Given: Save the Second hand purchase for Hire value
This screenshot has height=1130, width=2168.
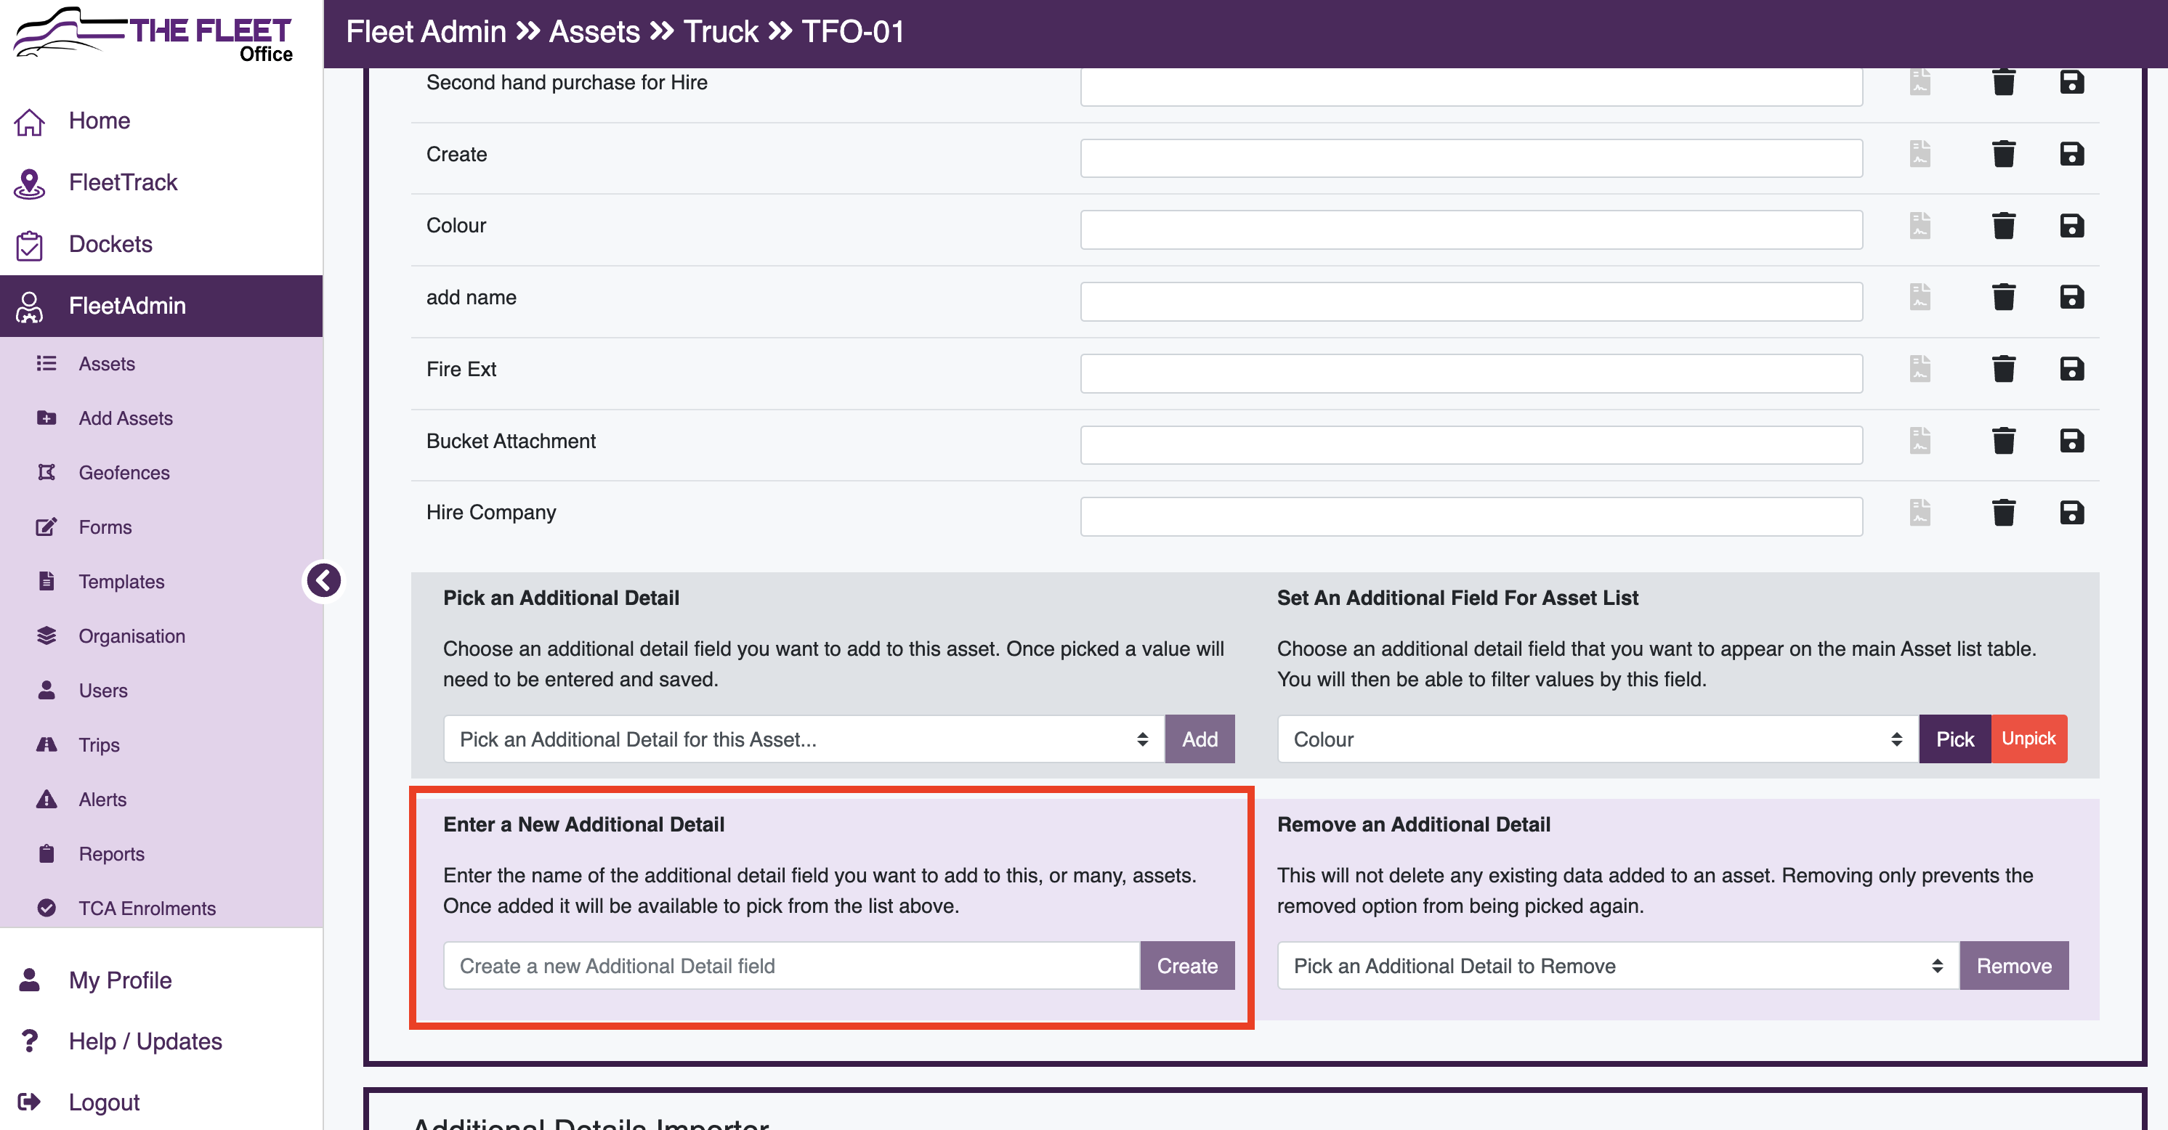Looking at the screenshot, I should (2071, 83).
